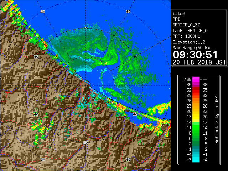
Task: Select the '---' legend upper-bound label
Action: tap(204, 79)
